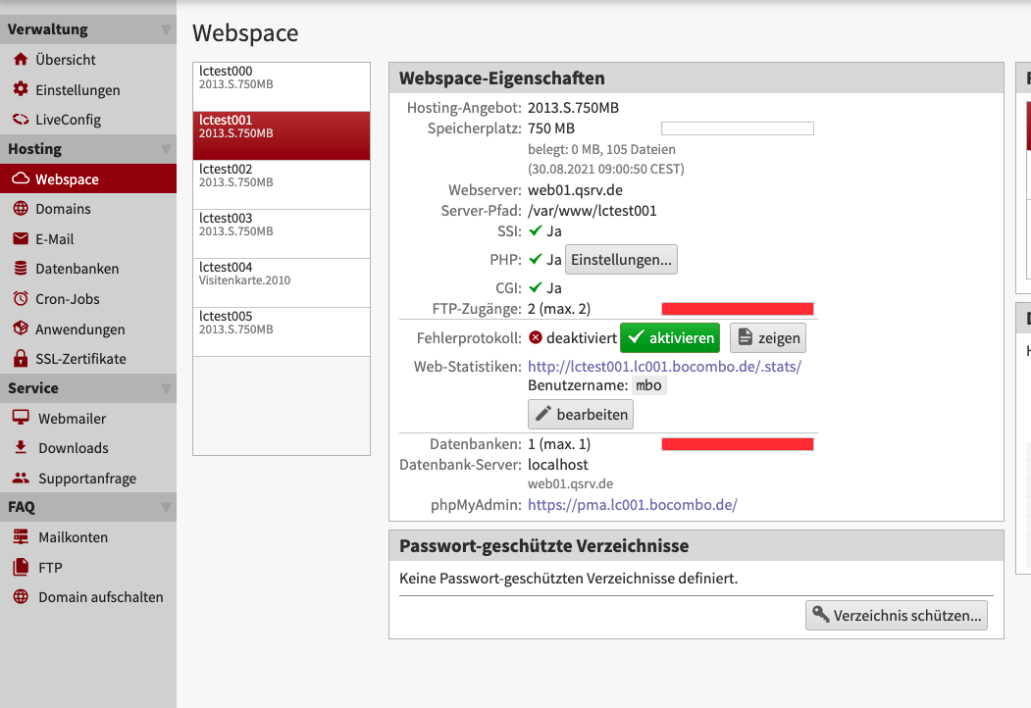Select the LiveConfig code icon

click(20, 117)
